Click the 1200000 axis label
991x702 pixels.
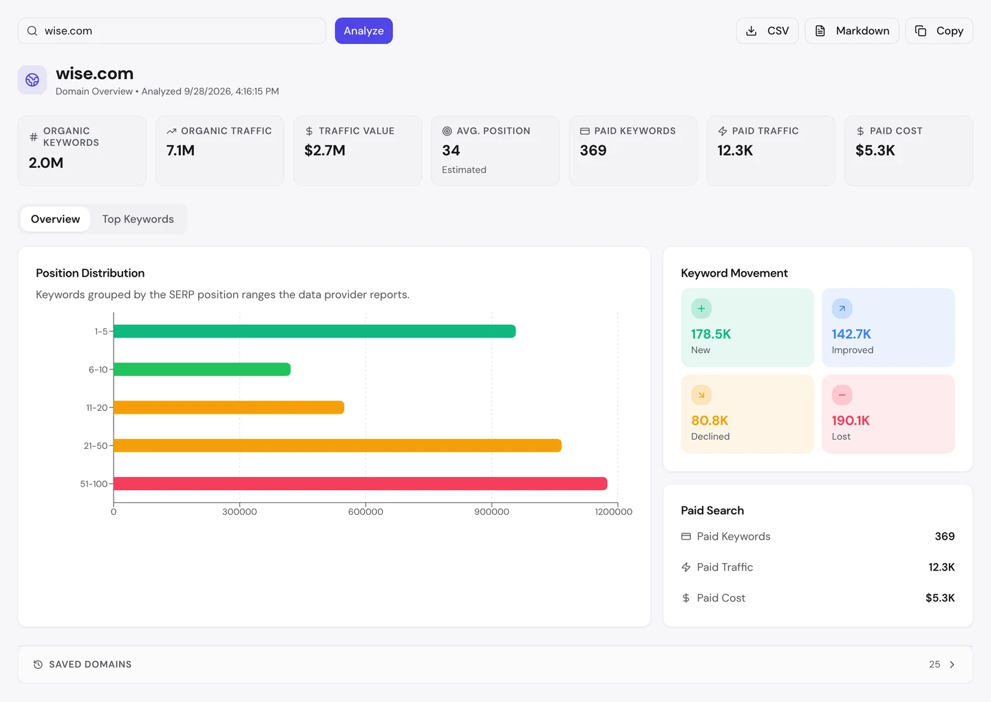pos(614,512)
